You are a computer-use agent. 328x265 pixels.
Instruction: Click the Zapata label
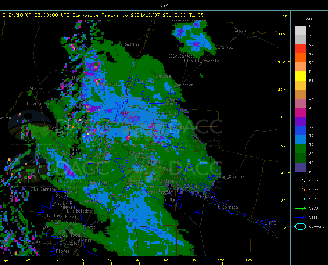point(89,227)
